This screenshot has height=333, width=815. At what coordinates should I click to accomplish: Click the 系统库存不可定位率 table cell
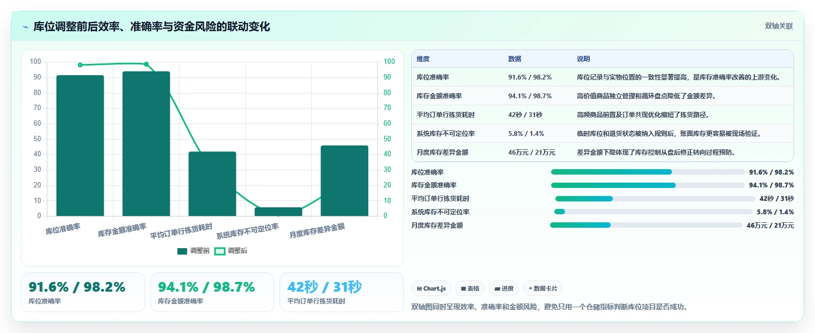[446, 134]
